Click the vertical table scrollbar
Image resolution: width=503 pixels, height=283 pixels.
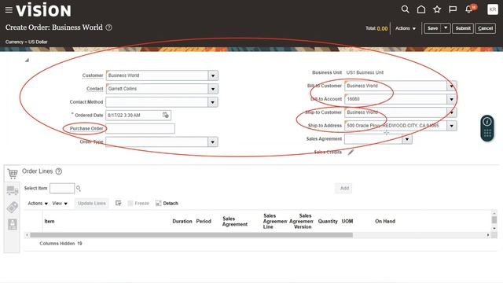point(494,220)
